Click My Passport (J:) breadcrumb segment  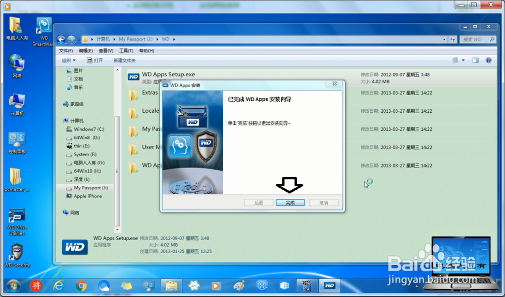click(135, 39)
